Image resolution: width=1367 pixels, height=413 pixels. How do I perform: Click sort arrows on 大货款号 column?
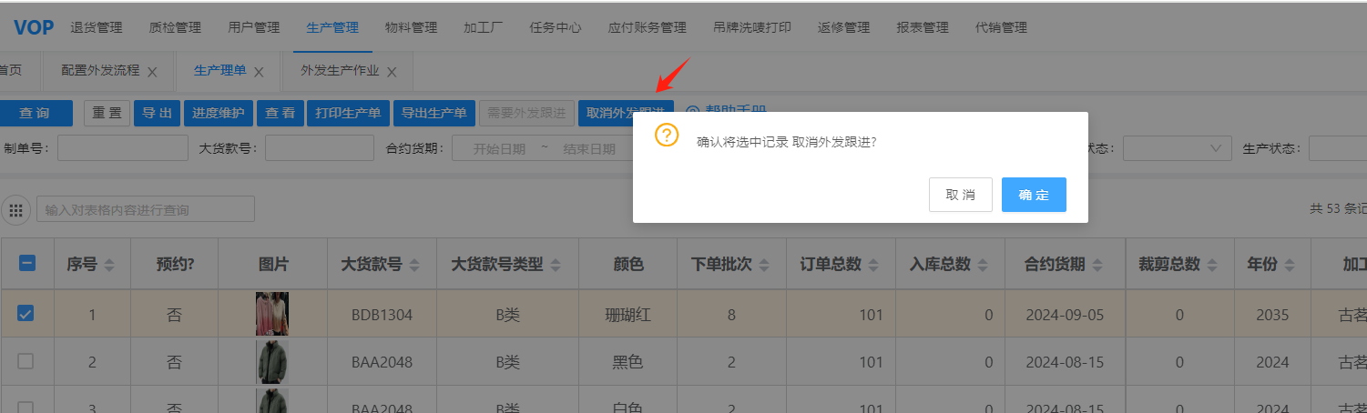[x=414, y=265]
